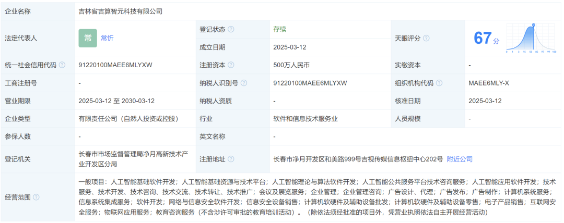The image size is (564, 223).
Task: Select company name 吉林省吉算智元科技有限公司
Action: coord(121,11)
